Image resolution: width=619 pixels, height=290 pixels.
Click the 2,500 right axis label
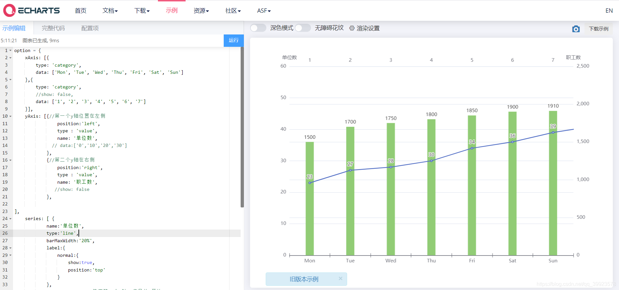pos(583,66)
